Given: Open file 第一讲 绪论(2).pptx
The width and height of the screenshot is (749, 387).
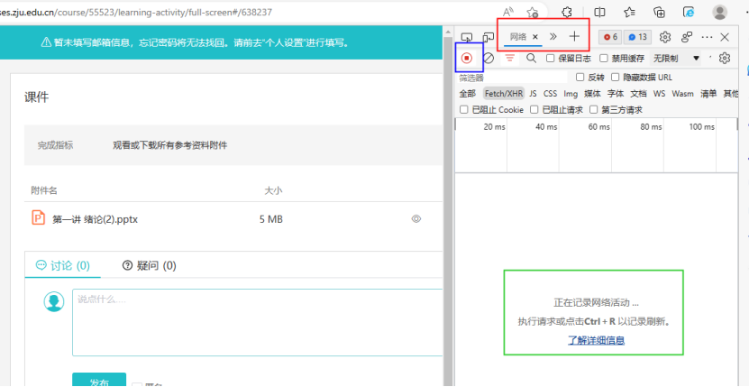Looking at the screenshot, I should 95,219.
